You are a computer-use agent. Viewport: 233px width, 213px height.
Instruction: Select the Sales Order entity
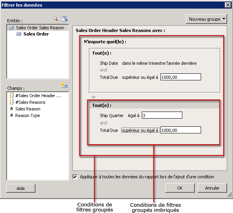point(36,34)
